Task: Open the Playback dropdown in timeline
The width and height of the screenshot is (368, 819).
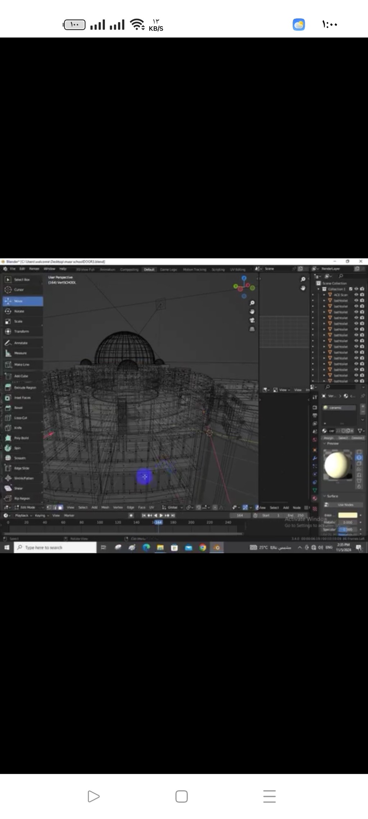Action: click(x=23, y=516)
